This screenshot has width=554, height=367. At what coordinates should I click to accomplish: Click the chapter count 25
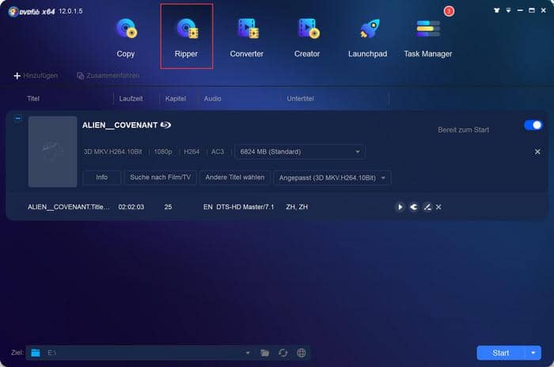(168, 207)
